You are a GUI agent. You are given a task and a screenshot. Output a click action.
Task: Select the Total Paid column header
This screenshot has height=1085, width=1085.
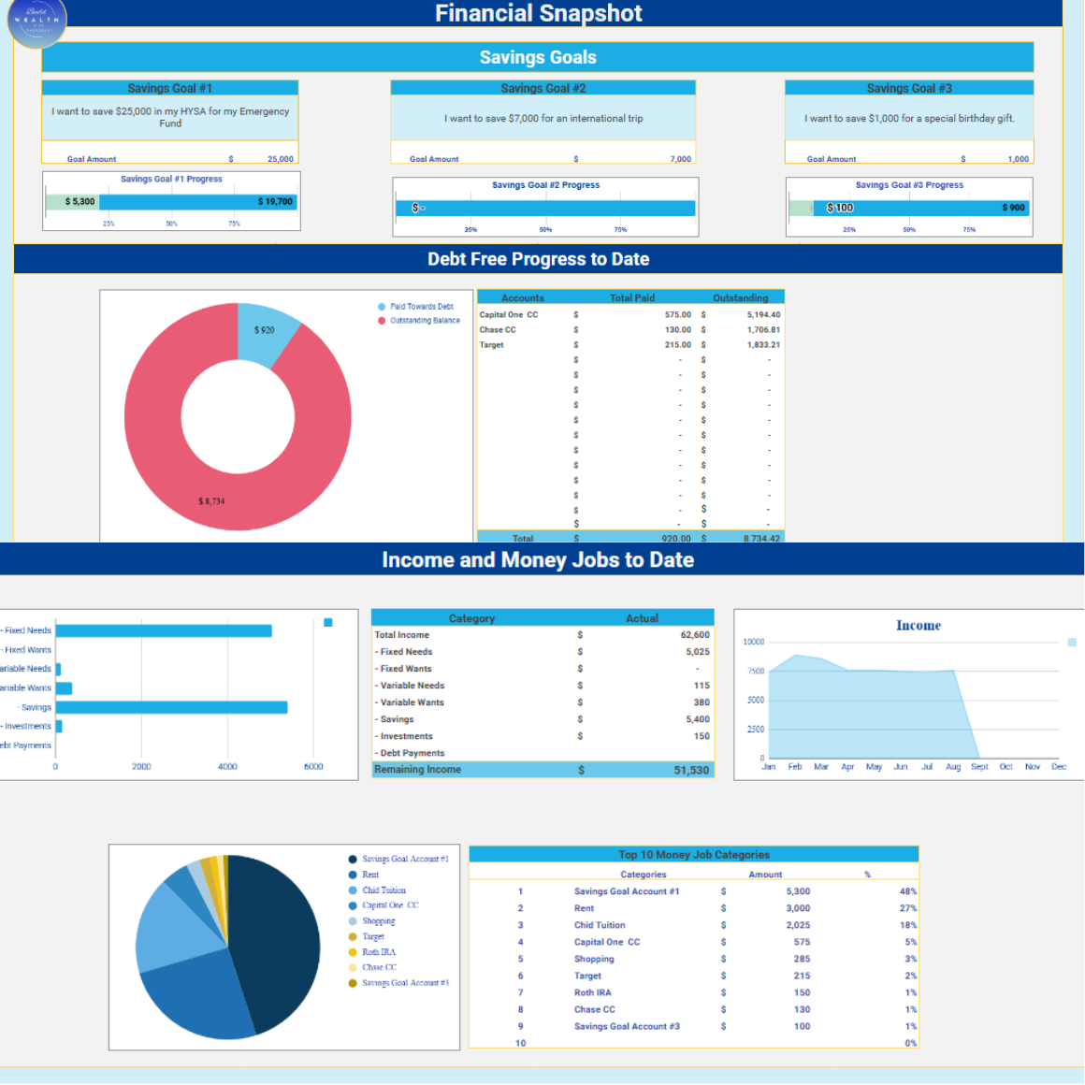pyautogui.click(x=631, y=298)
